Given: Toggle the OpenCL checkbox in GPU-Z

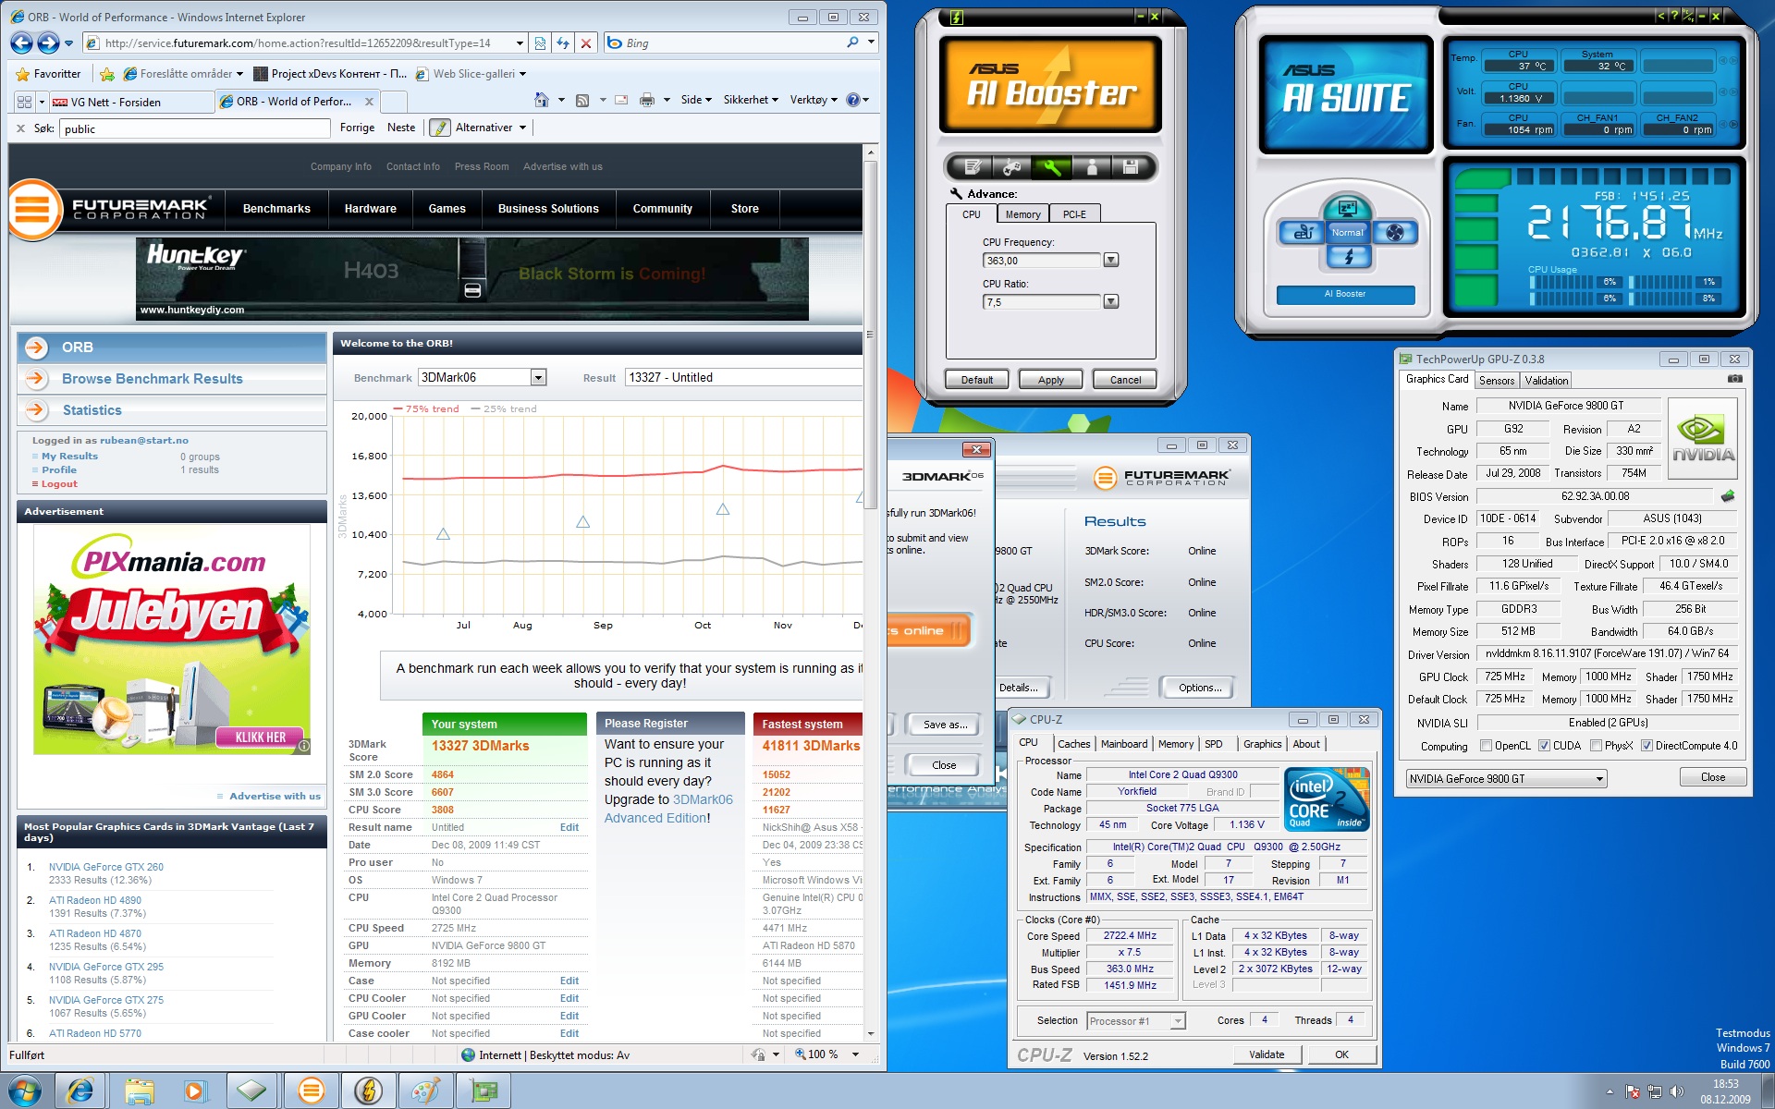Looking at the screenshot, I should coord(1486,746).
